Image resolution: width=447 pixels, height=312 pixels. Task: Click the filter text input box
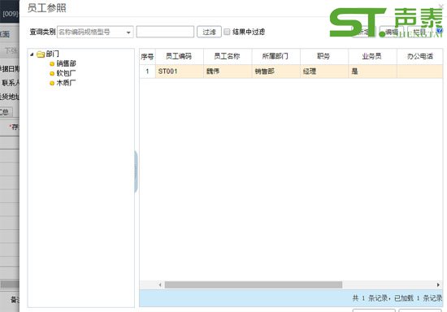[x=165, y=32]
